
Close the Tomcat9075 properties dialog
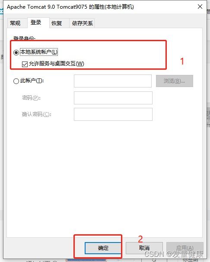200,6
